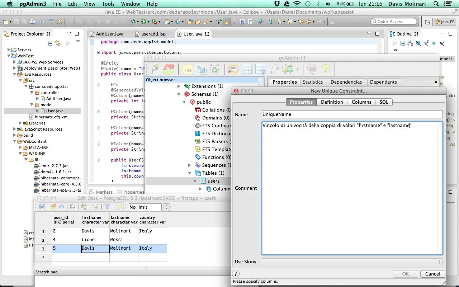Screen dimensions: 459x287
Task: Click the Messi cell in Edit Data
Action: click(x=124, y=240)
